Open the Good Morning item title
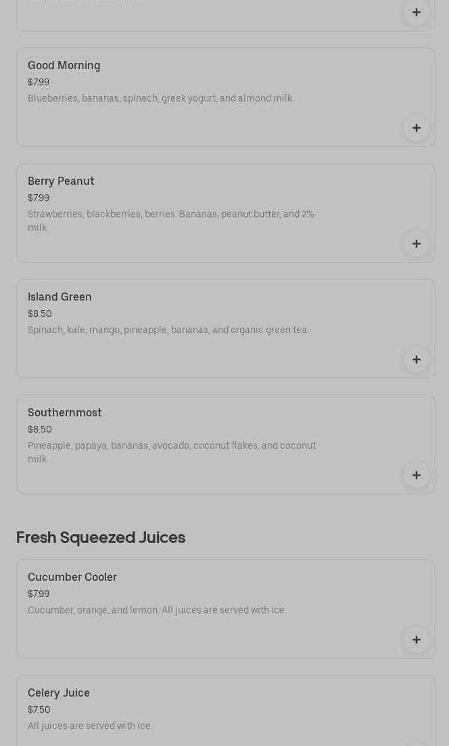Image resolution: width=449 pixels, height=746 pixels. pos(64,66)
